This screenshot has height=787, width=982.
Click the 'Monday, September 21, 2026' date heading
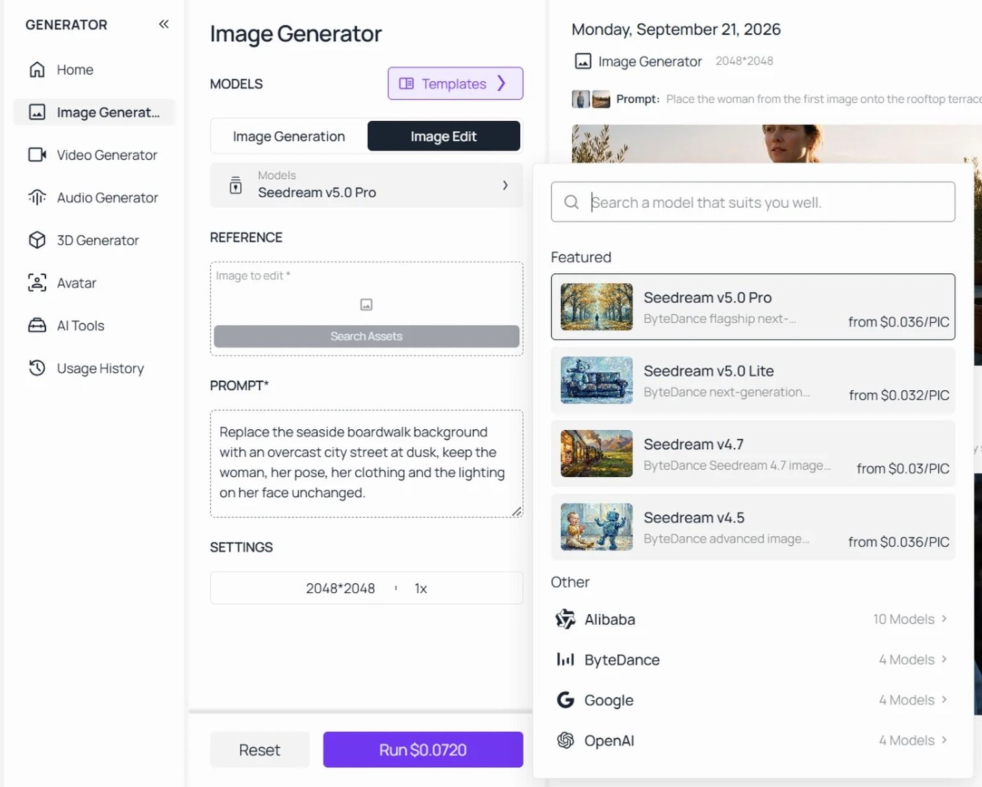point(676,29)
